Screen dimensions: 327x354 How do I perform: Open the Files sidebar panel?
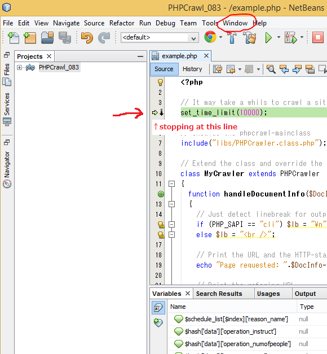point(7,75)
